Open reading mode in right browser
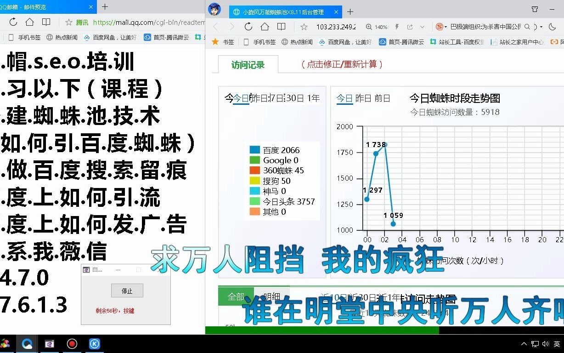 pos(281,27)
